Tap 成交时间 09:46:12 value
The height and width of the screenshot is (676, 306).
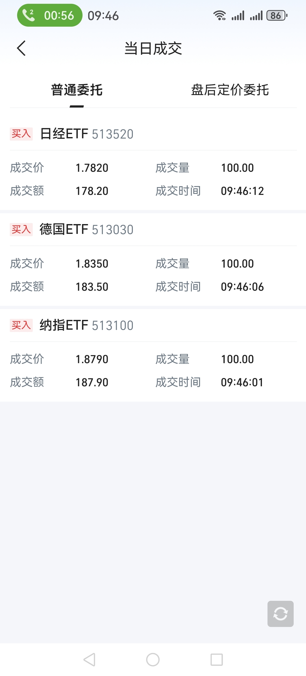point(242,191)
